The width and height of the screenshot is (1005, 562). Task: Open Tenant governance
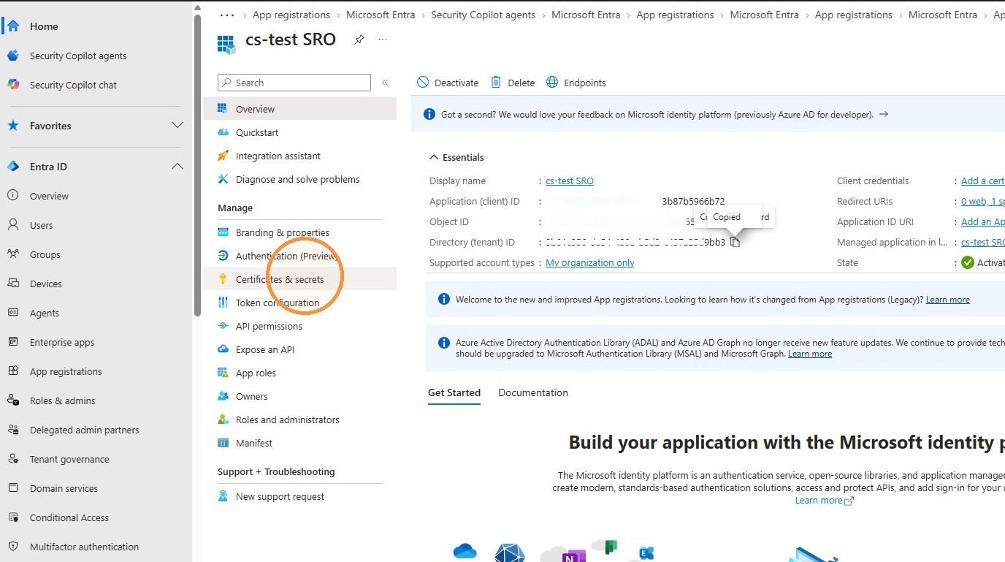[69, 459]
